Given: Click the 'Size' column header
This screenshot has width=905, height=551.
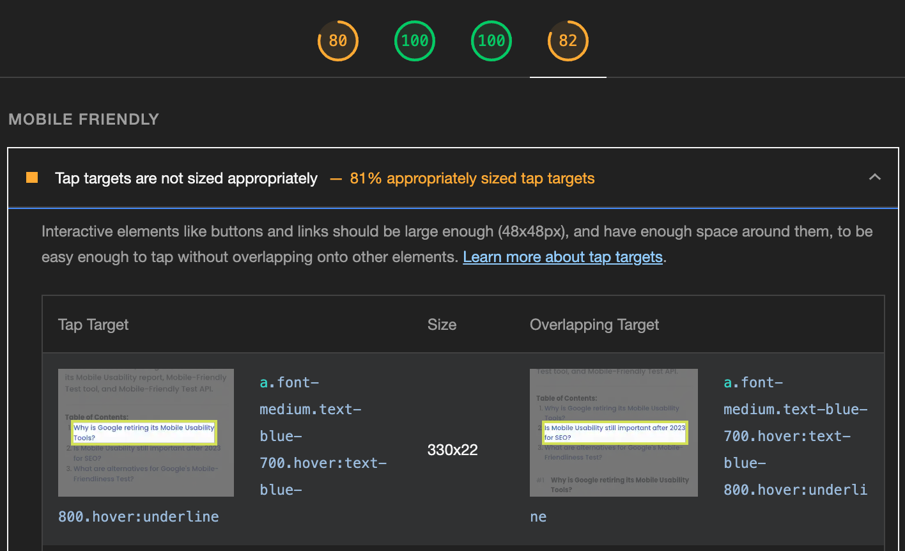Looking at the screenshot, I should [x=442, y=325].
